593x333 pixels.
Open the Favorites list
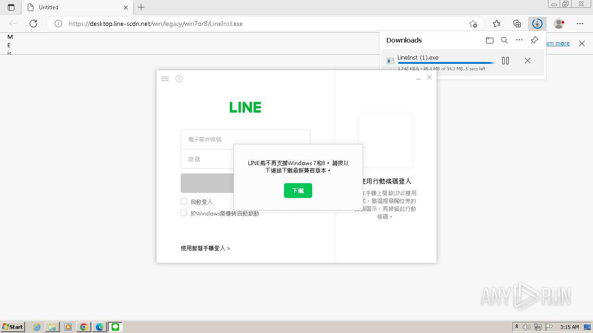coord(497,24)
